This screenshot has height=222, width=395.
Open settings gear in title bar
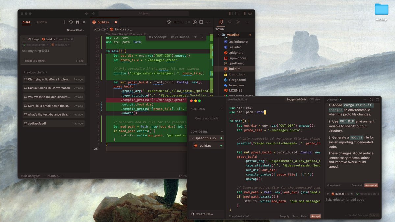pyautogui.click(x=250, y=13)
